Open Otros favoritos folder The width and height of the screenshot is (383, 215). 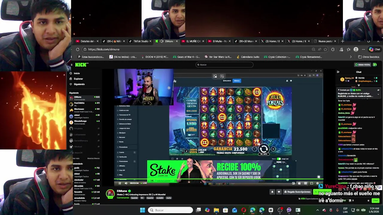(x=369, y=57)
